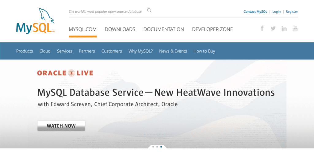Follow the Login link

click(276, 12)
